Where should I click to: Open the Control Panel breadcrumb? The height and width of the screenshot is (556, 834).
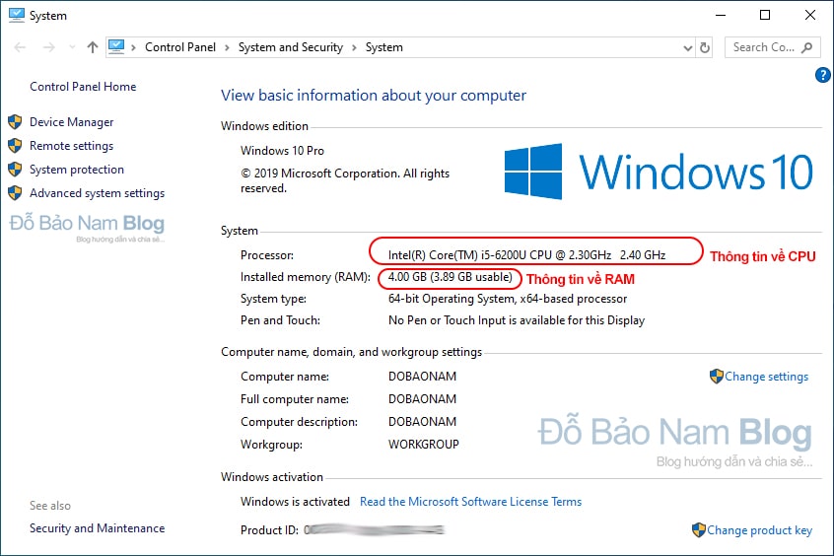tap(180, 47)
